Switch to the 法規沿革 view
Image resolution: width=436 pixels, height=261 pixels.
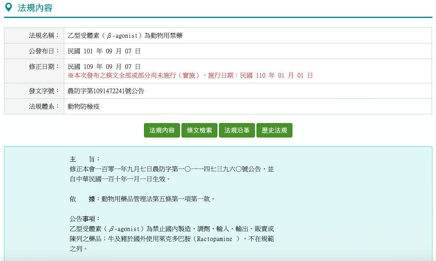point(237,130)
